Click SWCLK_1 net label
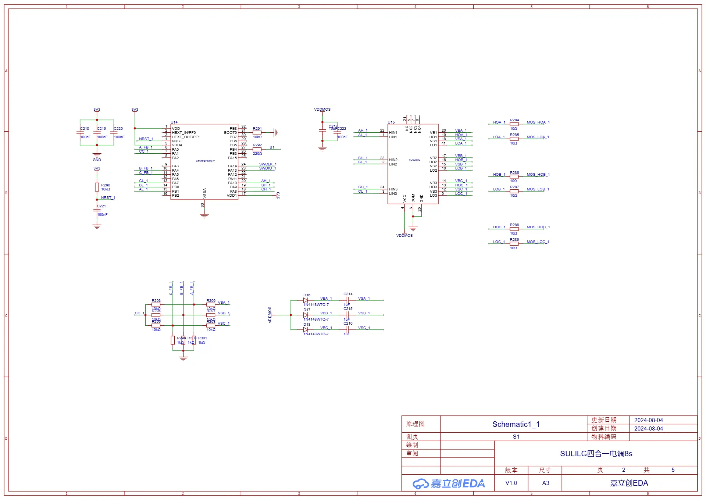Viewport: 706px width, 500px height. [268, 164]
